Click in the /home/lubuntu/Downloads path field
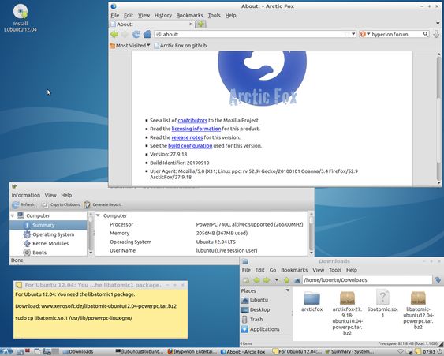The height and width of the screenshot is (356, 444). coord(367,280)
